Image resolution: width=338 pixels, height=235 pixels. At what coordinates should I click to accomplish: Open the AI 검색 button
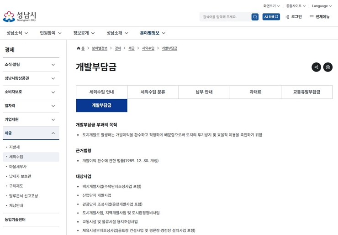271,17
